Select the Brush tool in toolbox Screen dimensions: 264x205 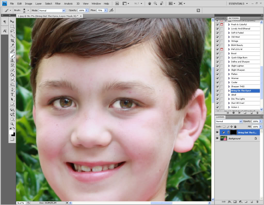point(12,56)
